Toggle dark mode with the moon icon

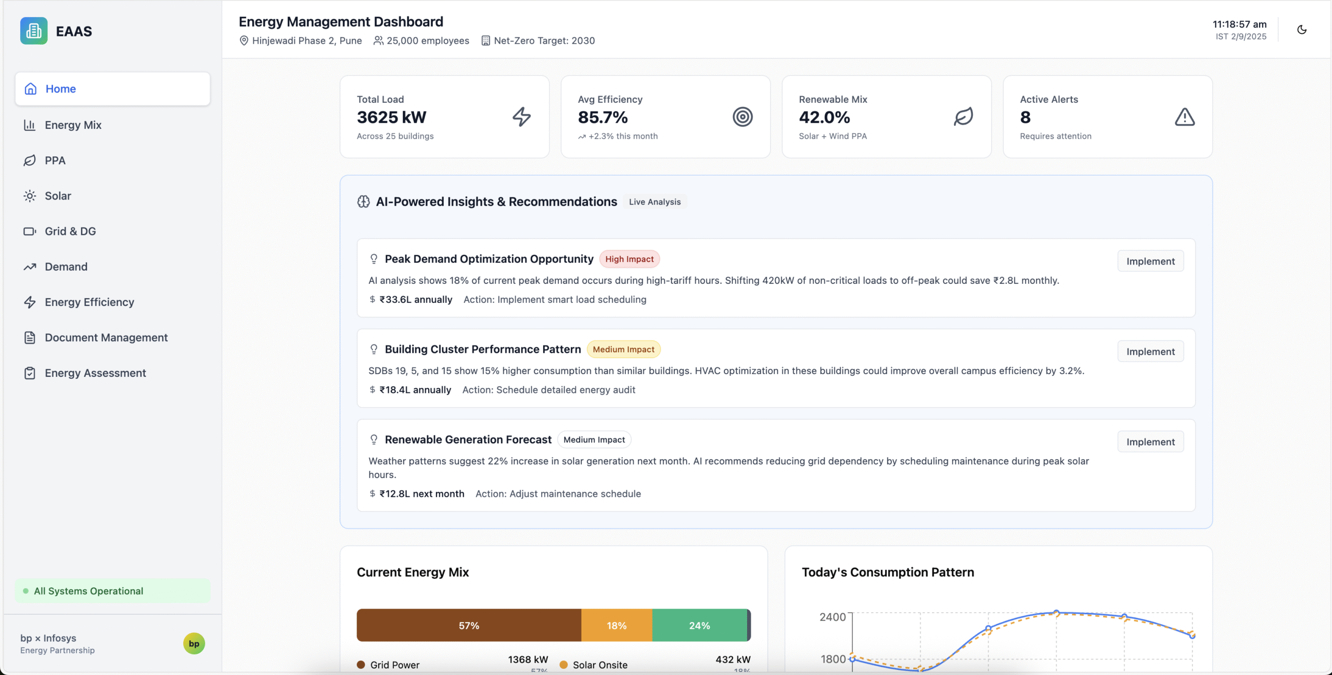1301,30
